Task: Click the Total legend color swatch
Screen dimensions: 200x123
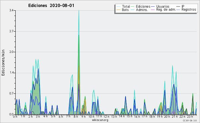Action: coord(118,7)
